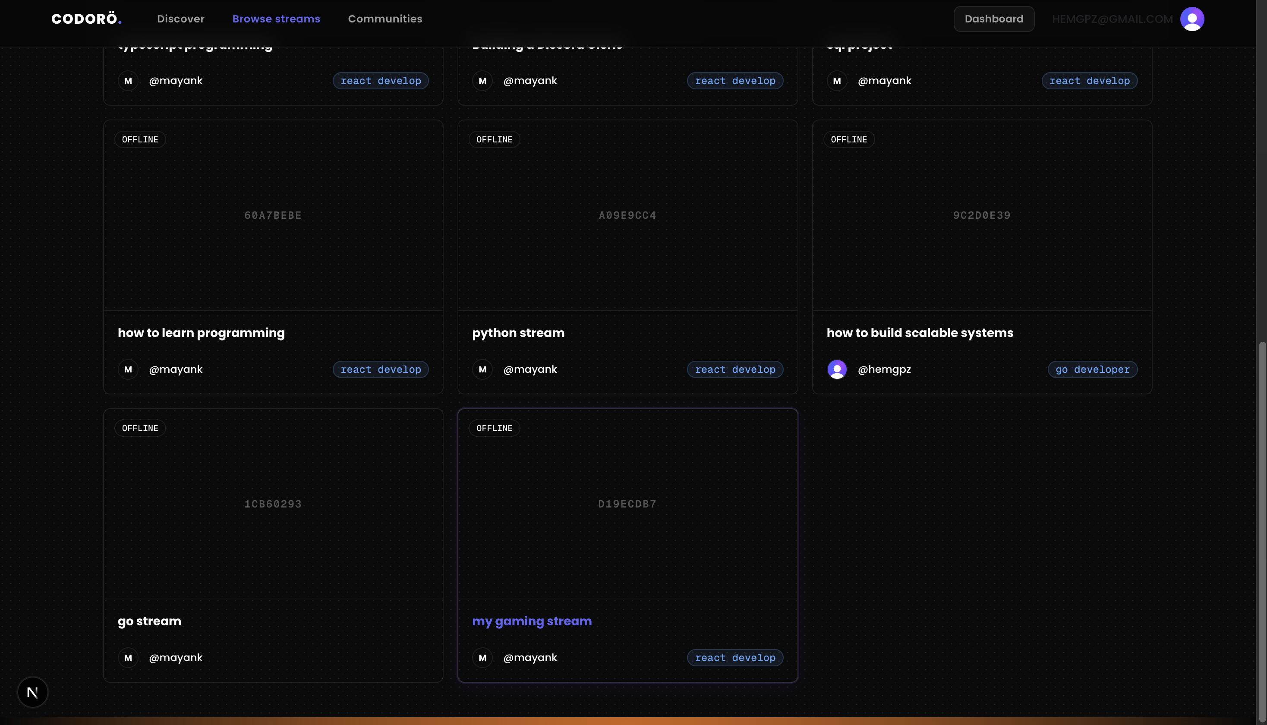The width and height of the screenshot is (1267, 725).
Task: Select react develop tag on my gaming stream
Action: [x=735, y=658]
